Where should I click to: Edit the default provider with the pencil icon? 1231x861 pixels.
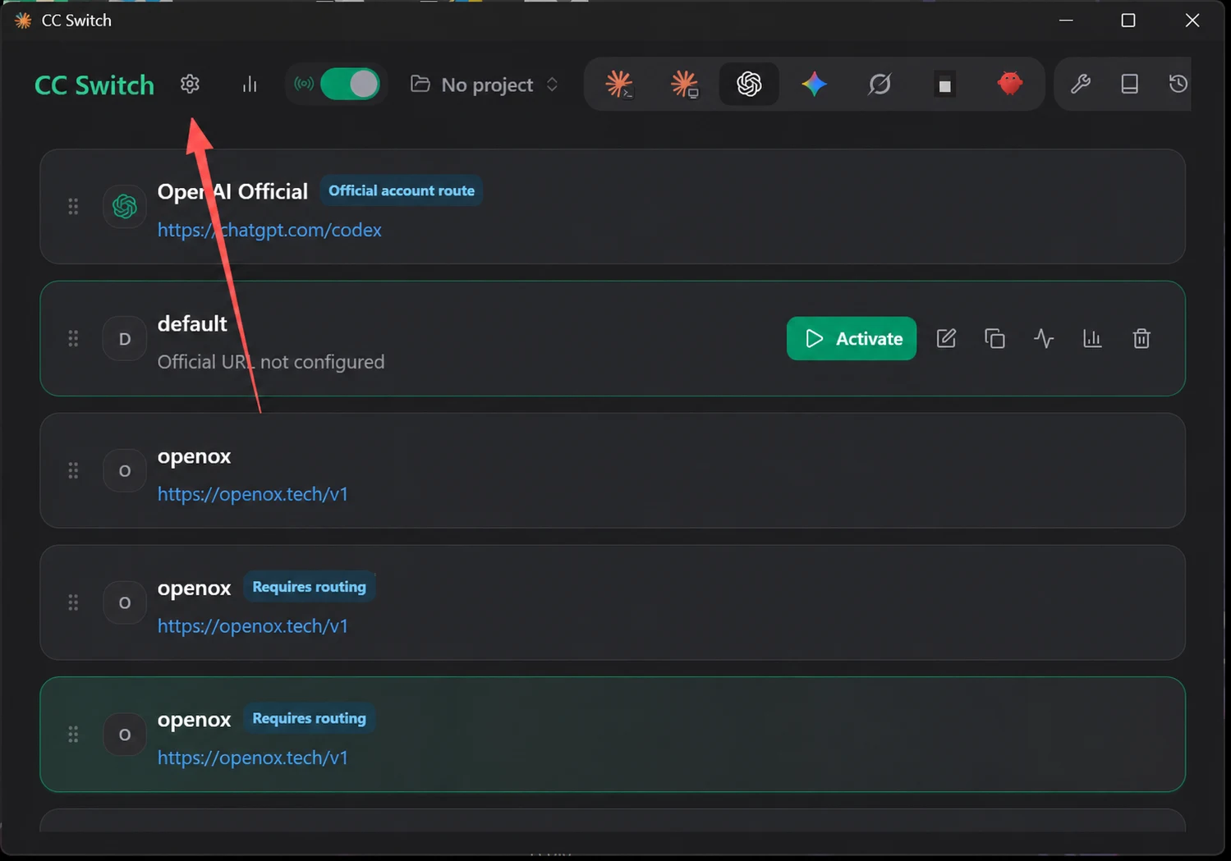[946, 338]
